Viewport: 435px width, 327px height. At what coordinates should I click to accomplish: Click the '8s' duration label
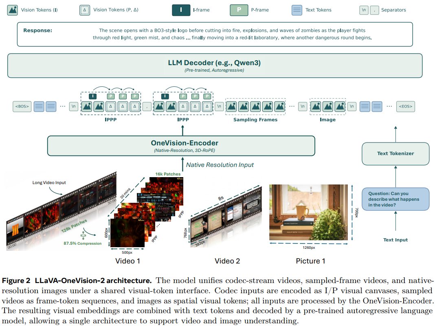coord(221,198)
